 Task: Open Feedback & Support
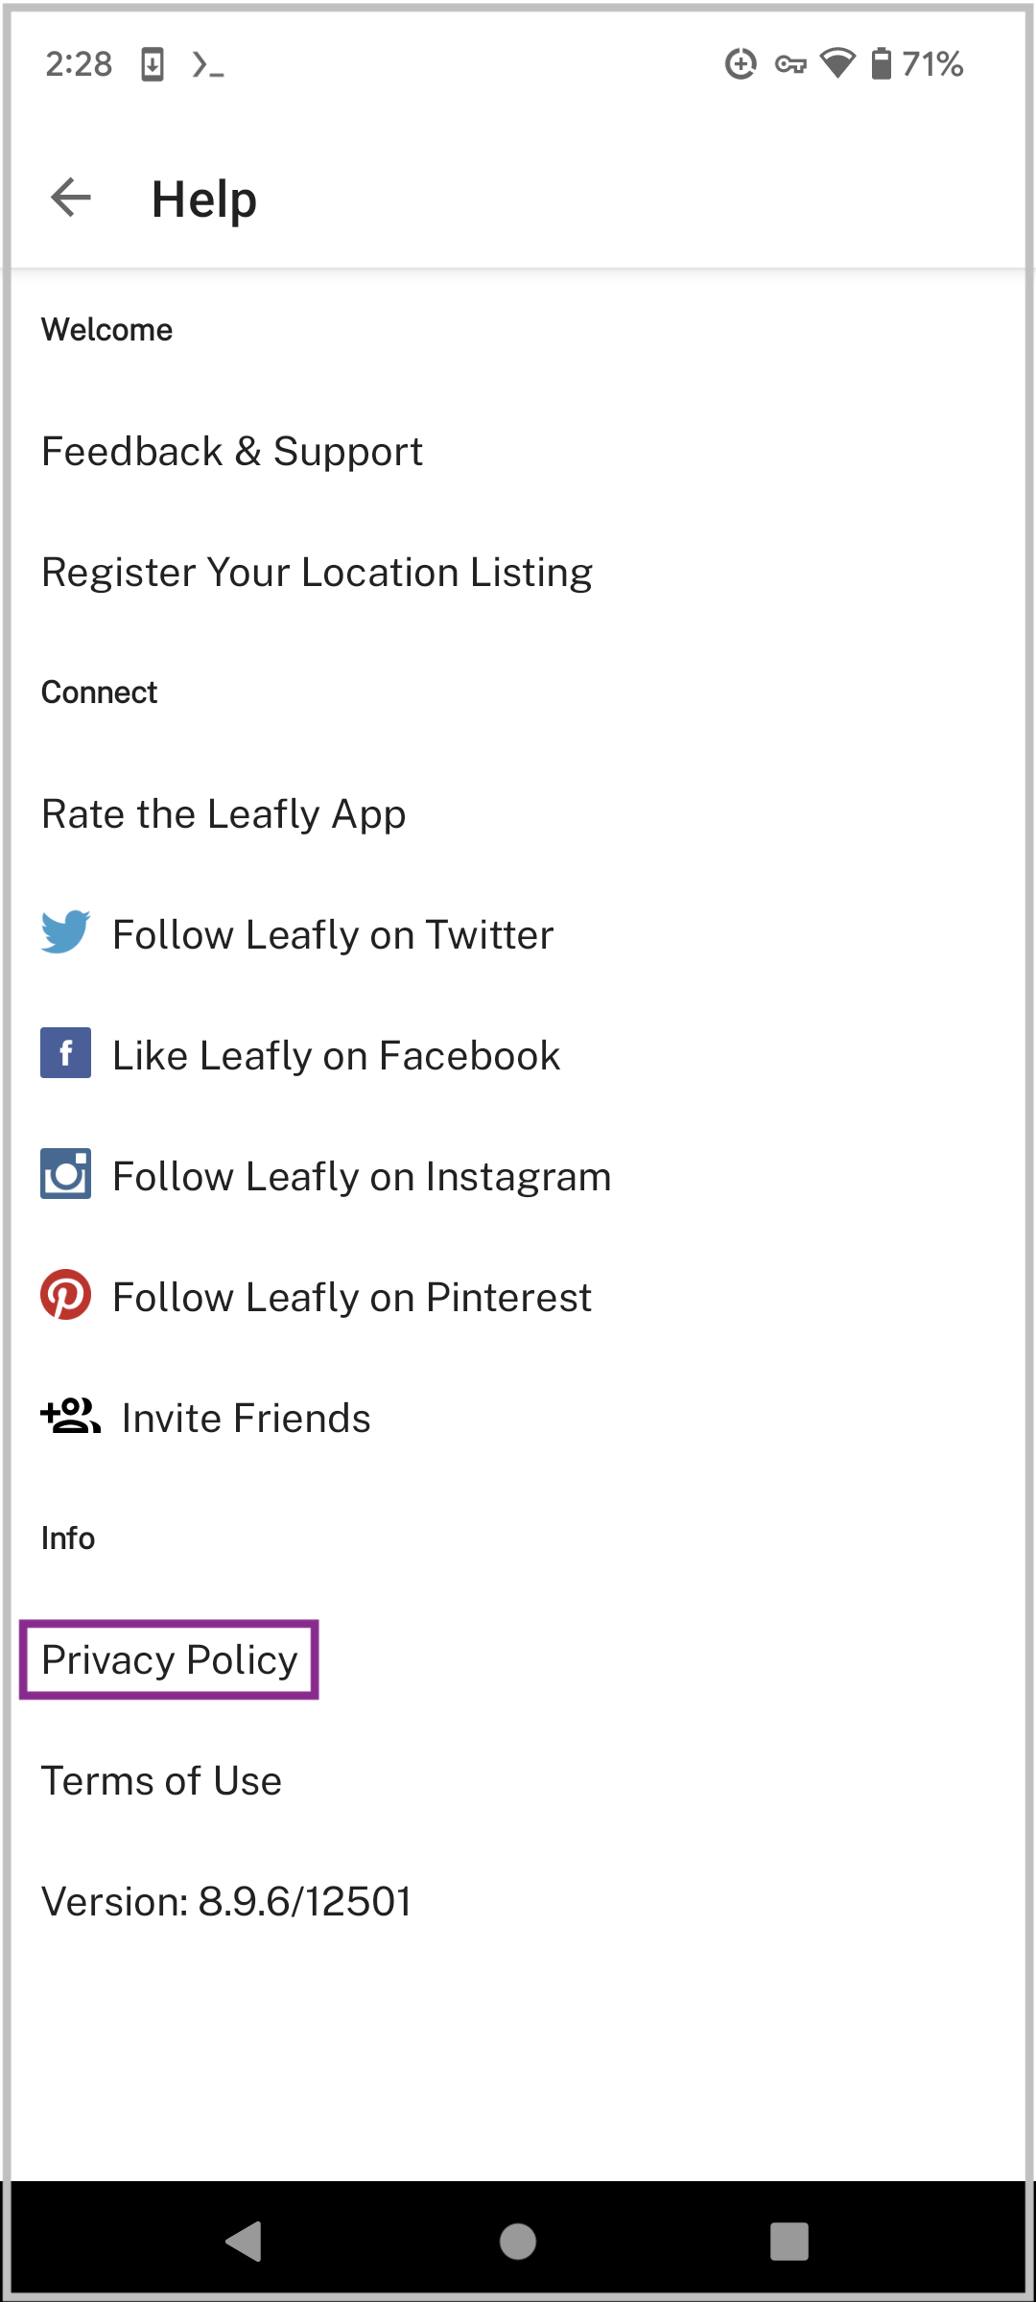coord(232,452)
